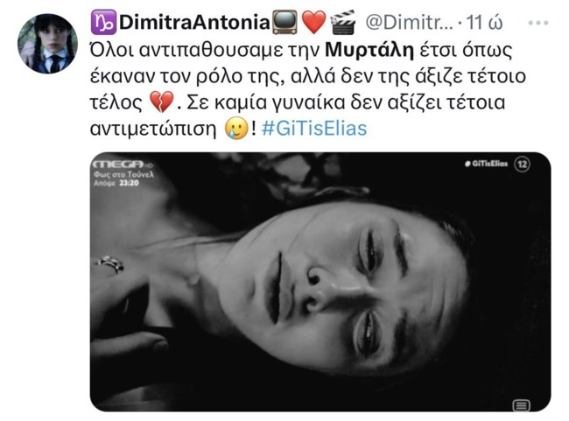Image resolution: width=569 pixels, height=421 pixels.
Task: Click the 12 age rating badge
Action: pos(522,164)
